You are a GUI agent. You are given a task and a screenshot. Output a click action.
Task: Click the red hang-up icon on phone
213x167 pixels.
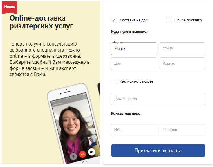tap(83, 155)
